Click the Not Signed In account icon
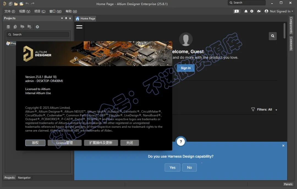The width and height of the screenshot is (297, 189). [x=266, y=11]
